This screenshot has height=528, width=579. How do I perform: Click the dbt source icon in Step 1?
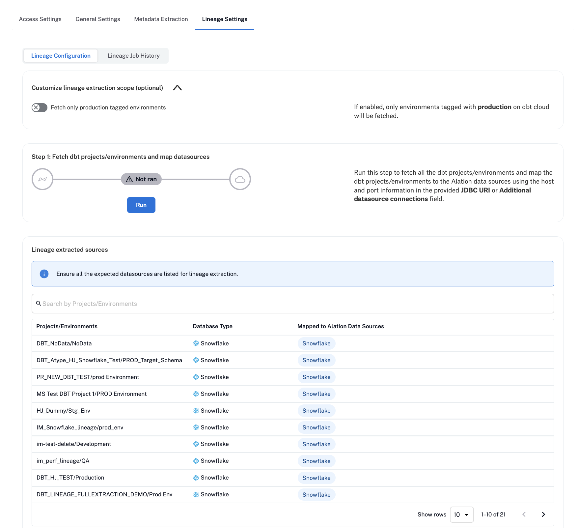click(x=42, y=179)
